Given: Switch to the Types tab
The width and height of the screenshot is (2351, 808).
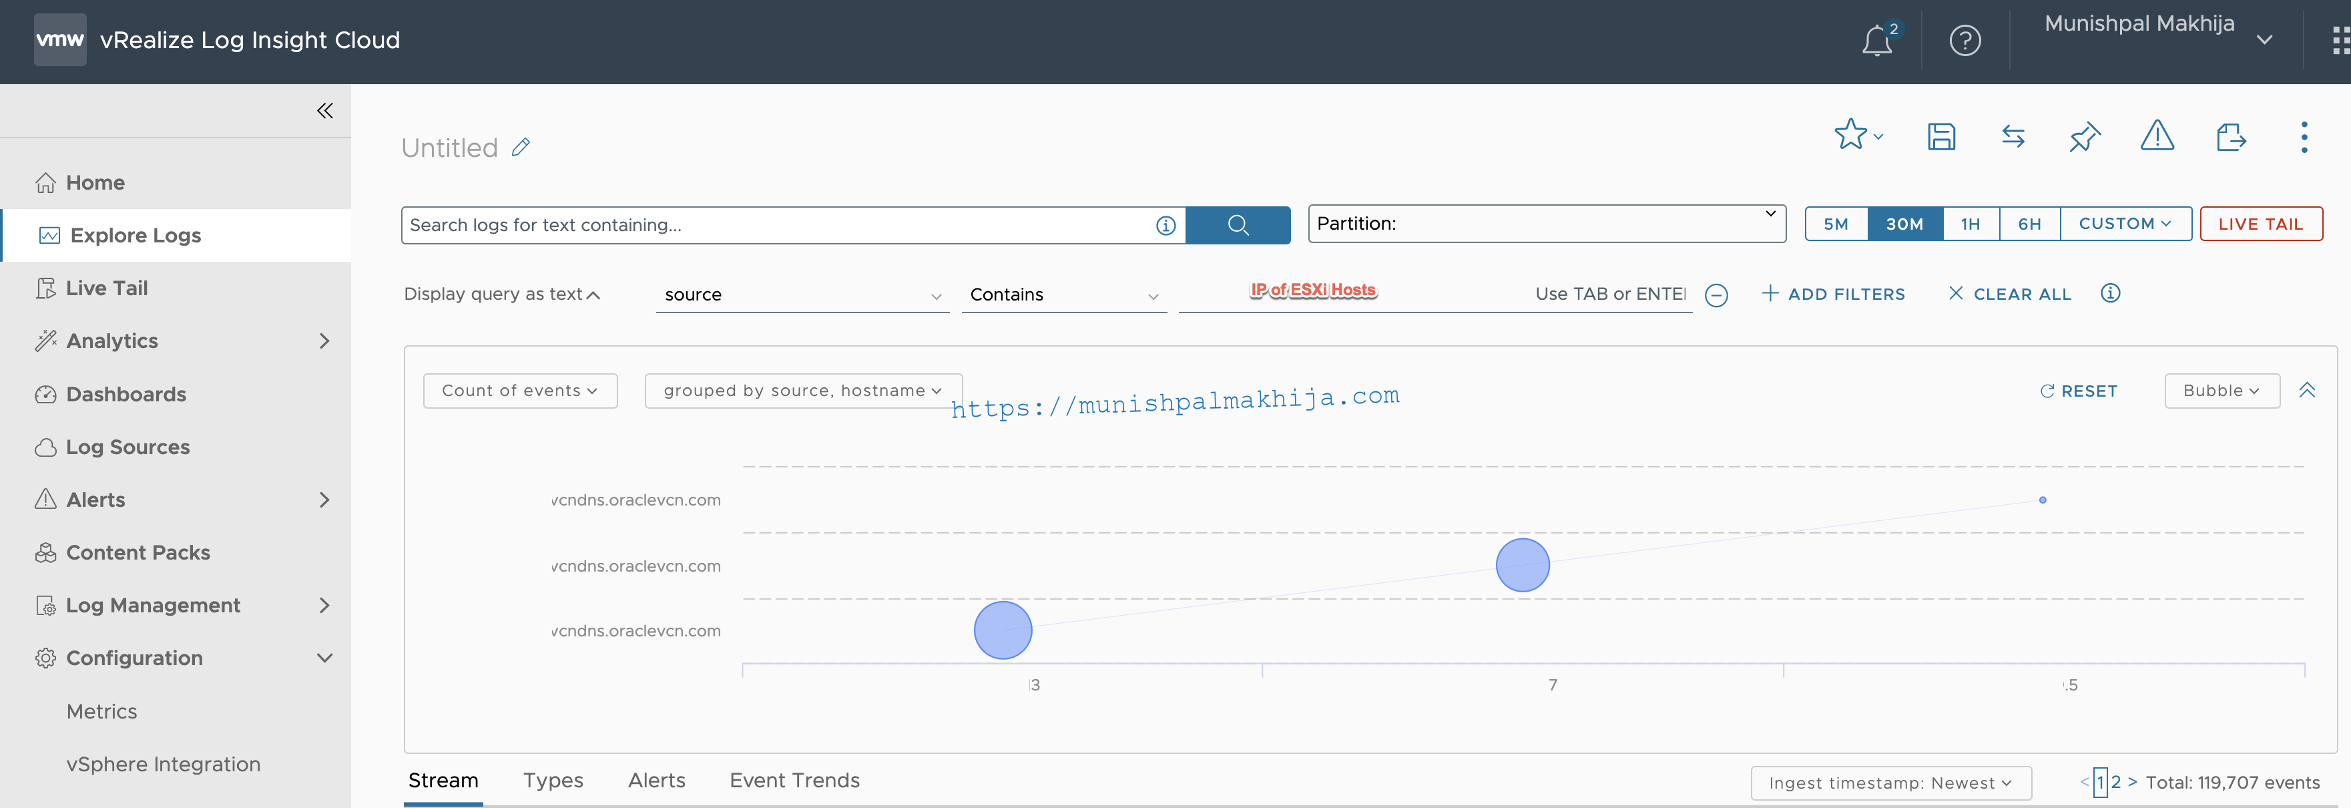Looking at the screenshot, I should coord(553,781).
